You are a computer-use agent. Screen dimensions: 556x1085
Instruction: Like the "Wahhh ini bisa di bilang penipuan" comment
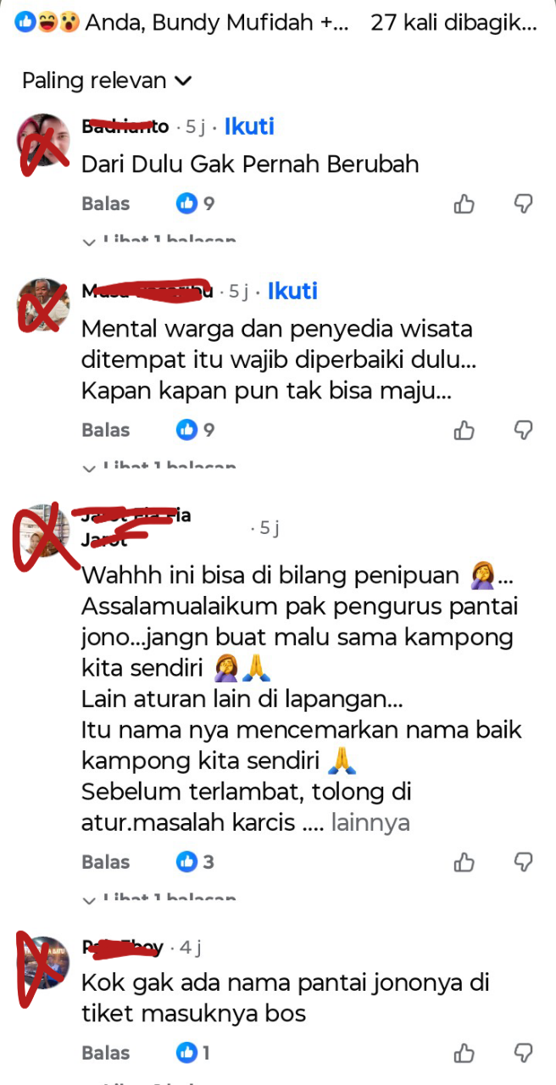(464, 862)
